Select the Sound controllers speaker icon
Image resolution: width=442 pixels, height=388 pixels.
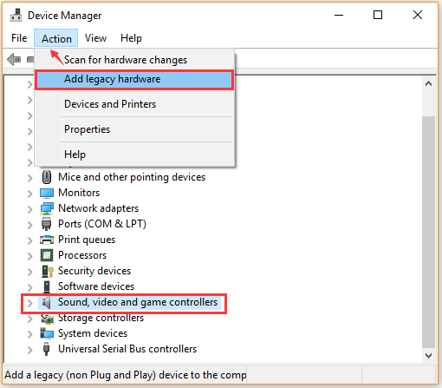coord(46,302)
